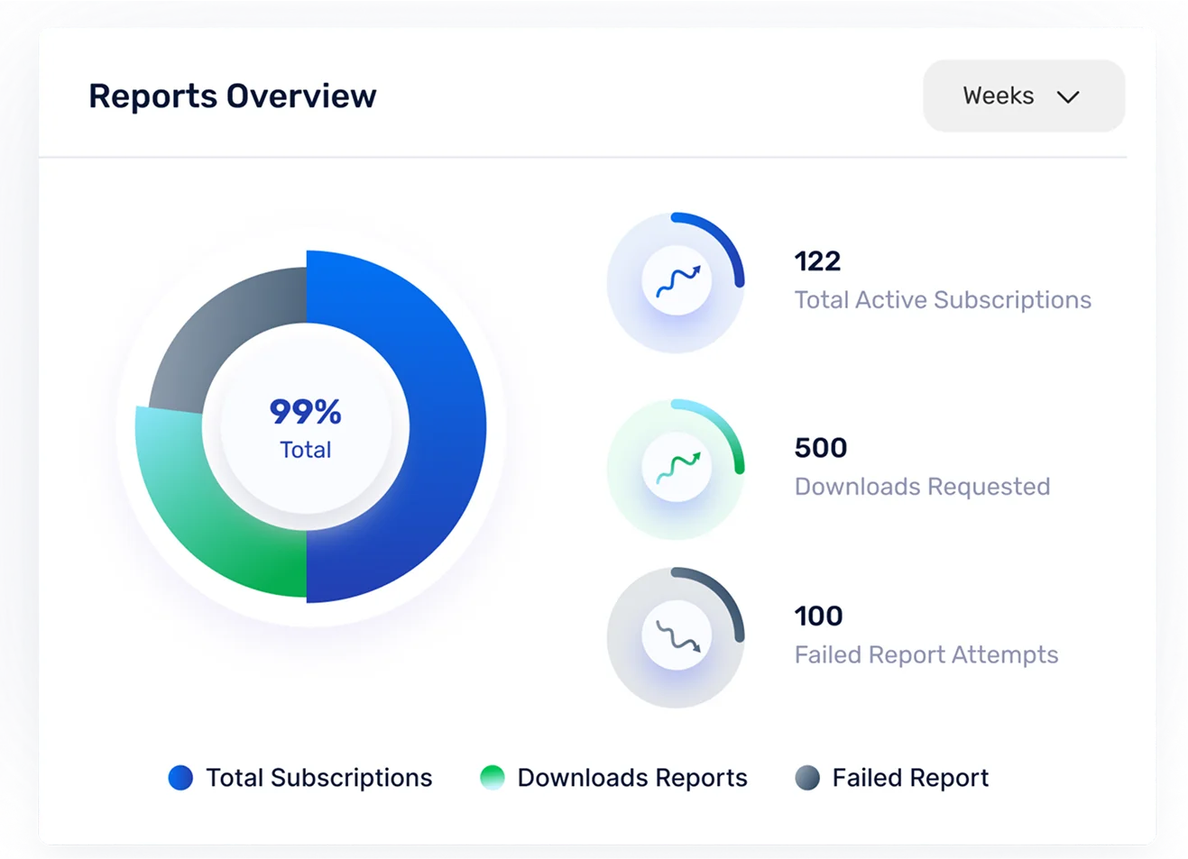Click the blue upward trend icon for subscriptions
The width and height of the screenshot is (1188, 859).
click(x=677, y=281)
